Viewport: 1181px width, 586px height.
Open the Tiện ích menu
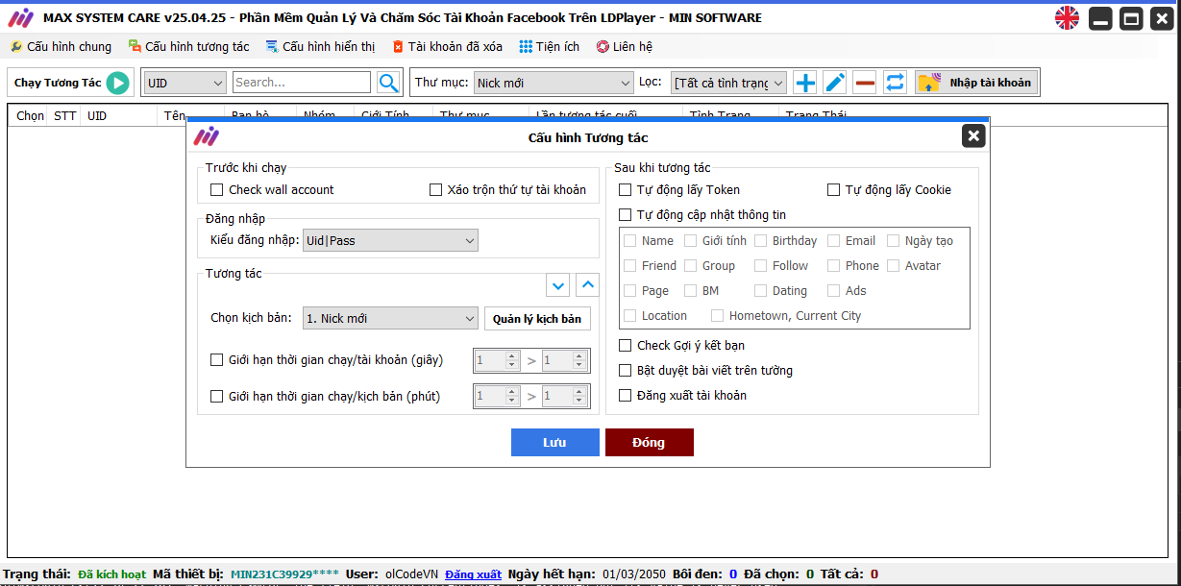[x=550, y=46]
